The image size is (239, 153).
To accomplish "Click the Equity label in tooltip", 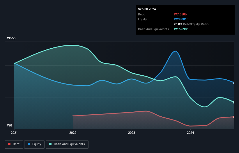I will point(142,19).
